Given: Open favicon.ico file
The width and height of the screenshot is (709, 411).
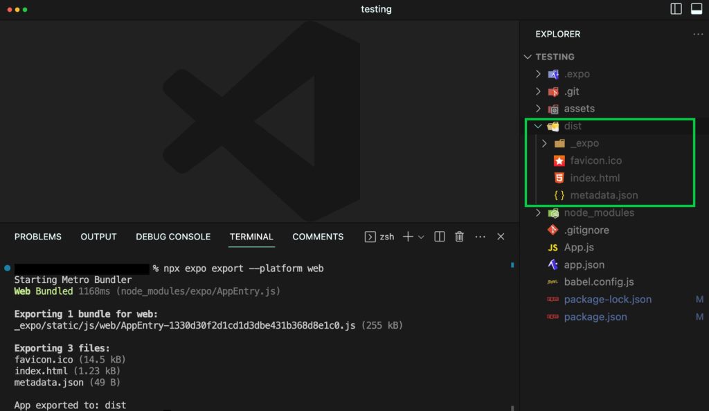Looking at the screenshot, I should click(596, 161).
